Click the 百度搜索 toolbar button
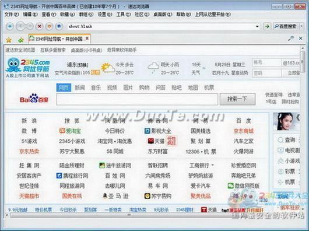309x231 pixels. coord(286,26)
